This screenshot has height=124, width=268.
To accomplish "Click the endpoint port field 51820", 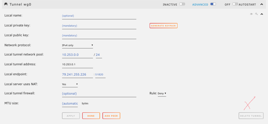I will pos(100,75).
